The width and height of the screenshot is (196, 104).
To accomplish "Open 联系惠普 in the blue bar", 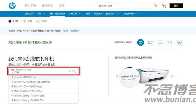I will coord(98,14).
